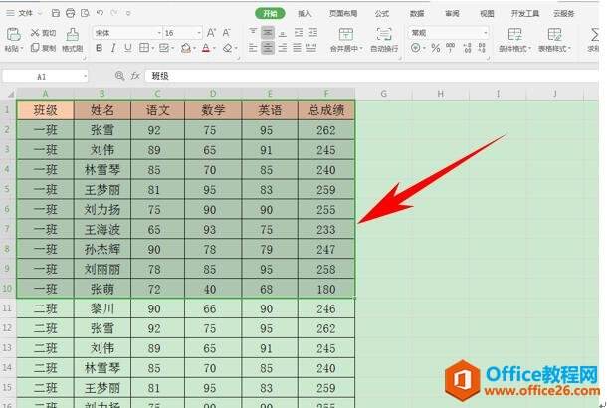This screenshot has height=408, width=607.
Task: Decrease font size with the smaller A icon
Action: 226,33
